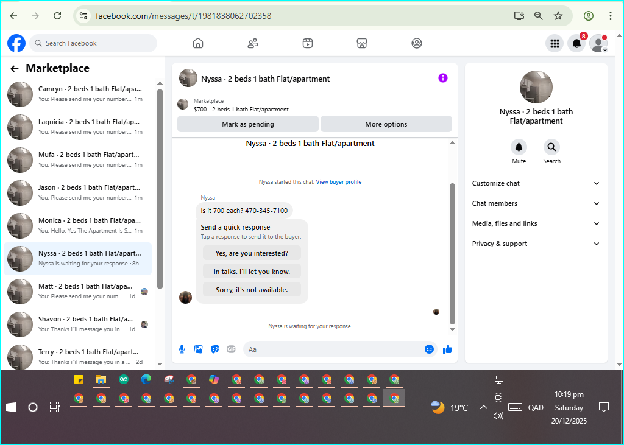Open account profile avatar menu

click(598, 43)
